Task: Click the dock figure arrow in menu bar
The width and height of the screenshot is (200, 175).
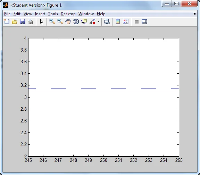Action: point(194,13)
